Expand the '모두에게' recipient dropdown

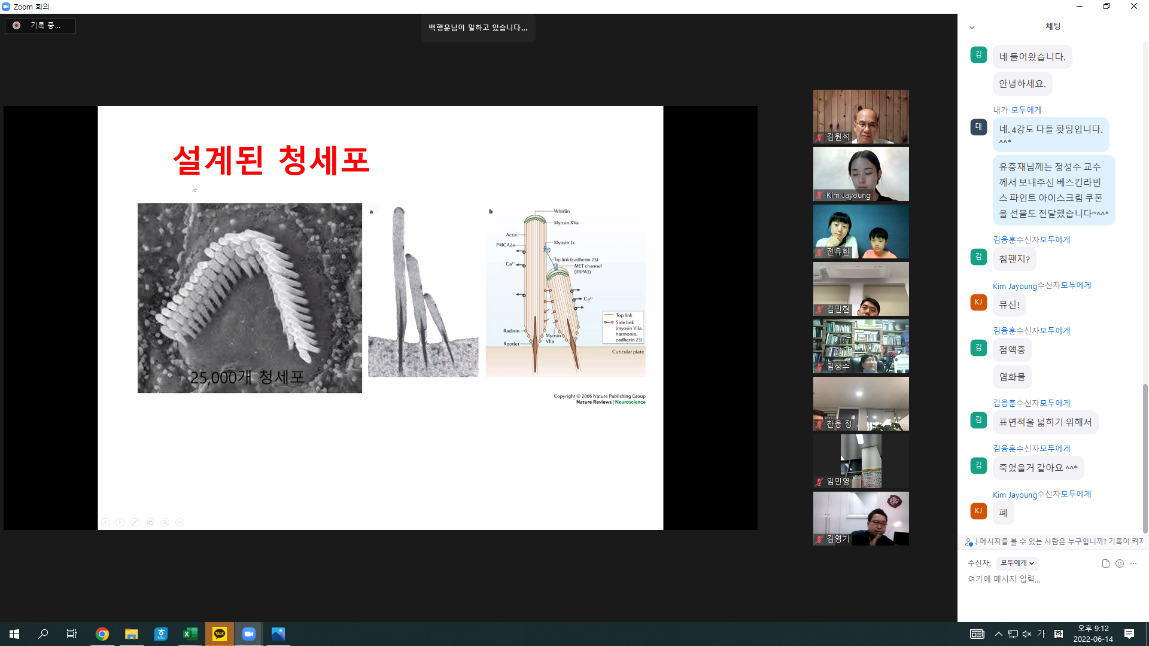(1017, 563)
